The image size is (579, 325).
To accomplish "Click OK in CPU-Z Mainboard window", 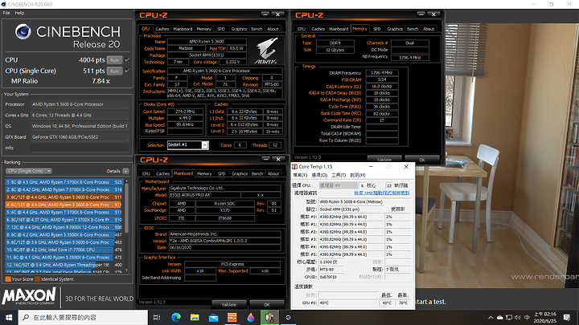I will click(267, 305).
